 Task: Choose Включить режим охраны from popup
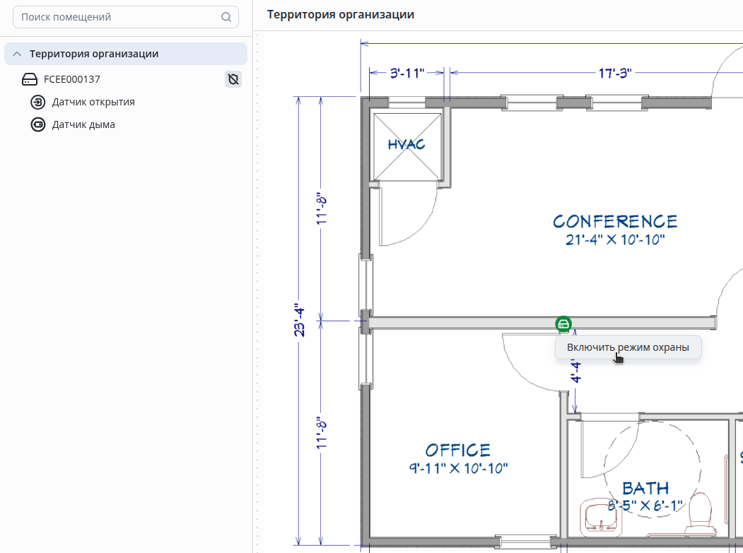pyautogui.click(x=628, y=347)
